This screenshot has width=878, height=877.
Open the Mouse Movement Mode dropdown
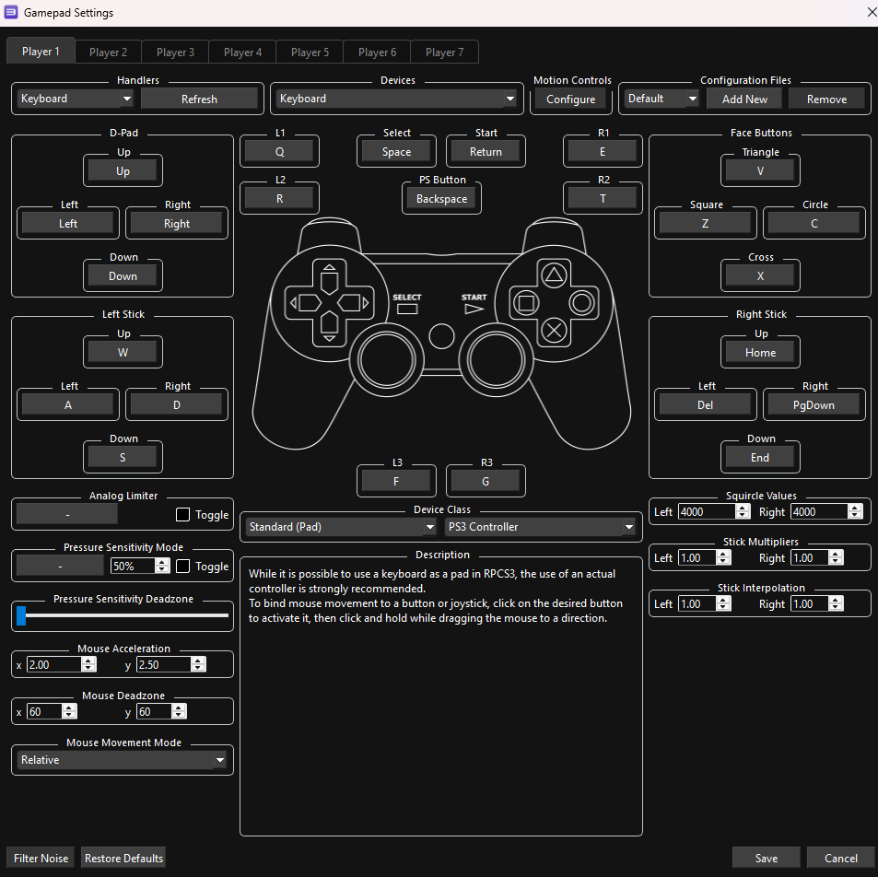[x=122, y=759]
